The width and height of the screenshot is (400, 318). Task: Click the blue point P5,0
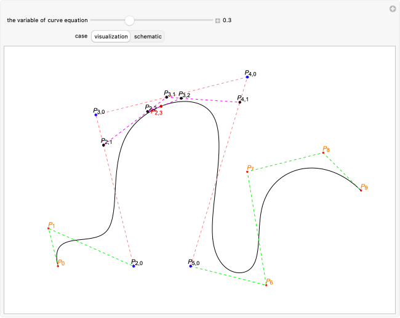[x=190, y=266]
